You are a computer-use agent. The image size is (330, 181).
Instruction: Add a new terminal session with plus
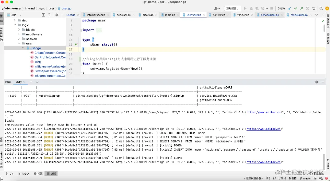coord(31,82)
